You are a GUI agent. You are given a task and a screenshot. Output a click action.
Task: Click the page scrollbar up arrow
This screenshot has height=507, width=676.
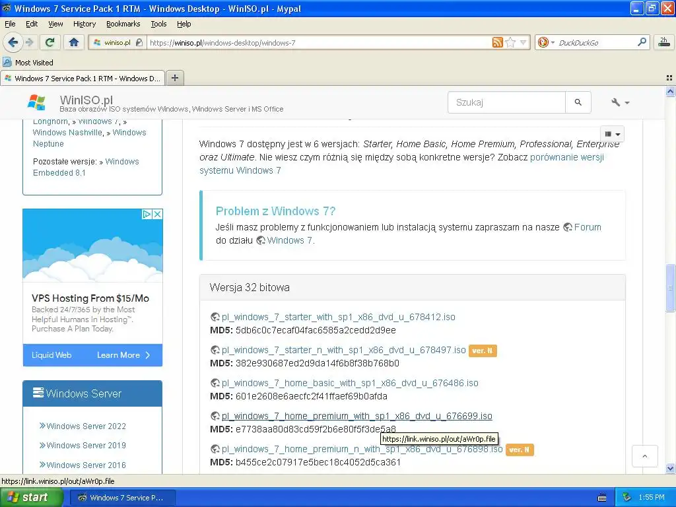(x=670, y=91)
